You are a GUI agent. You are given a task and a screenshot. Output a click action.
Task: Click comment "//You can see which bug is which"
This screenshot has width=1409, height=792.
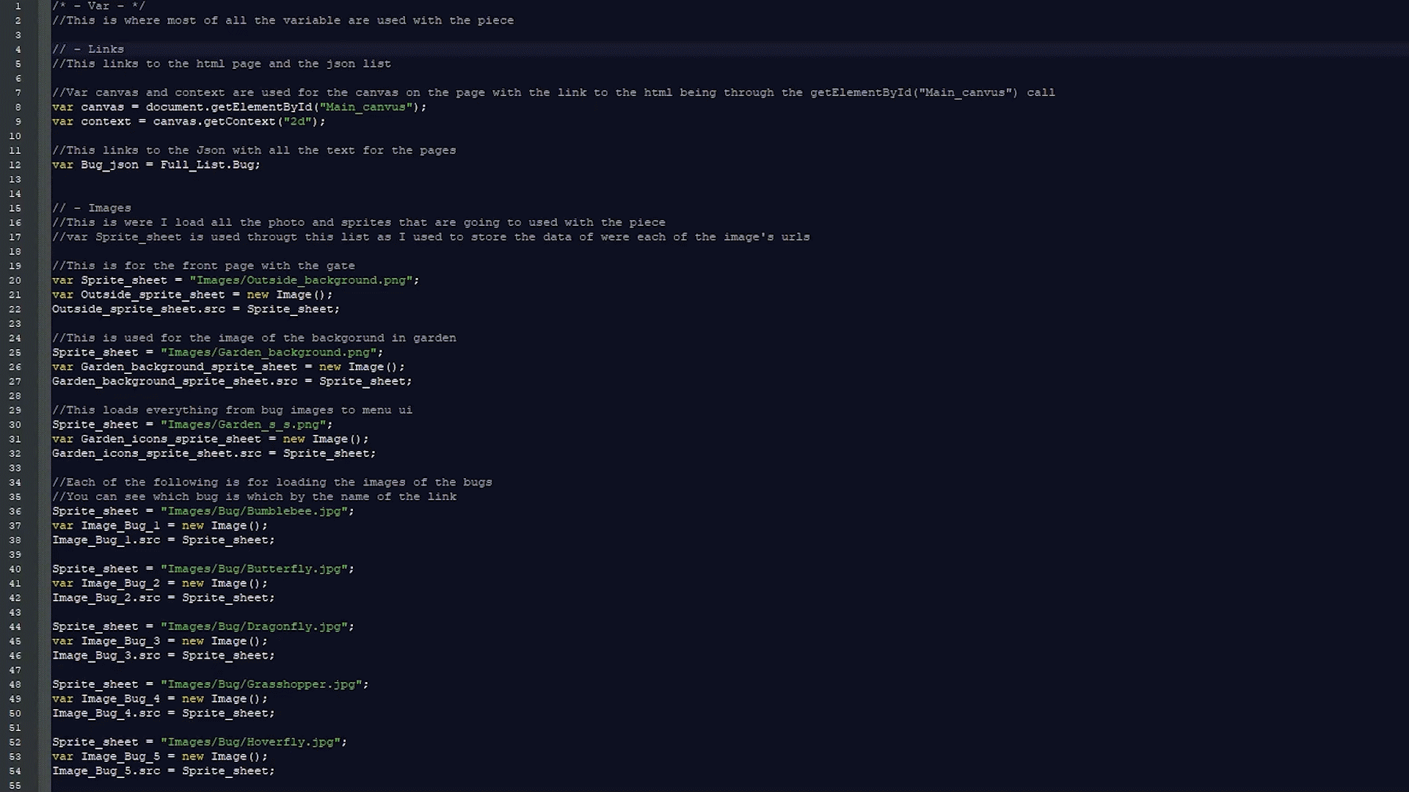point(254,497)
